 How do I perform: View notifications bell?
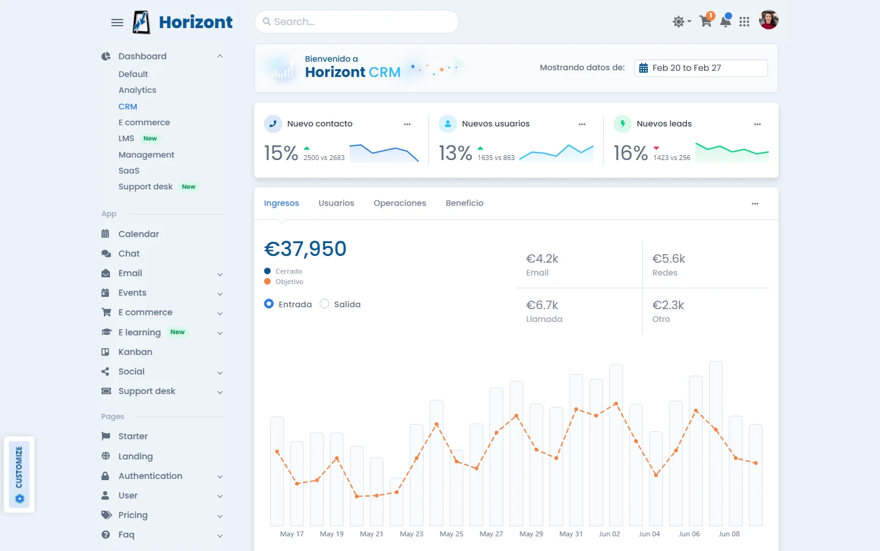pyautogui.click(x=725, y=21)
